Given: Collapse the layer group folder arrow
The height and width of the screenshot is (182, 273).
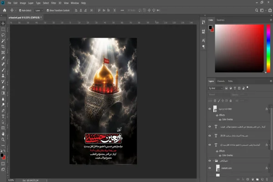Looking at the screenshot, I should (x=214, y=161).
